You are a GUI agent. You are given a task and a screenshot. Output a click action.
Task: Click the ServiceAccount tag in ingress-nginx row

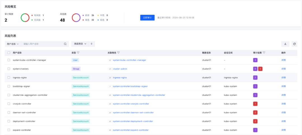click(x=81, y=78)
